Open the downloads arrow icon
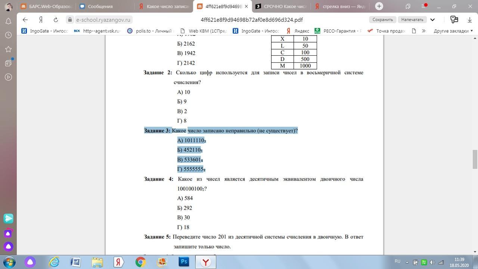This screenshot has width=478, height=269. pos(469,19)
